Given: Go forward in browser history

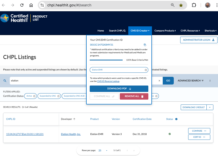Looking at the screenshot, I should coord(13,5).
